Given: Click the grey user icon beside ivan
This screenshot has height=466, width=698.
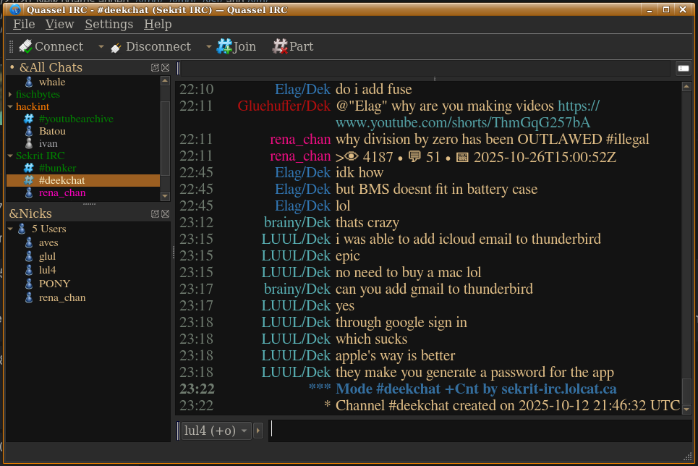Looking at the screenshot, I should tap(28, 143).
